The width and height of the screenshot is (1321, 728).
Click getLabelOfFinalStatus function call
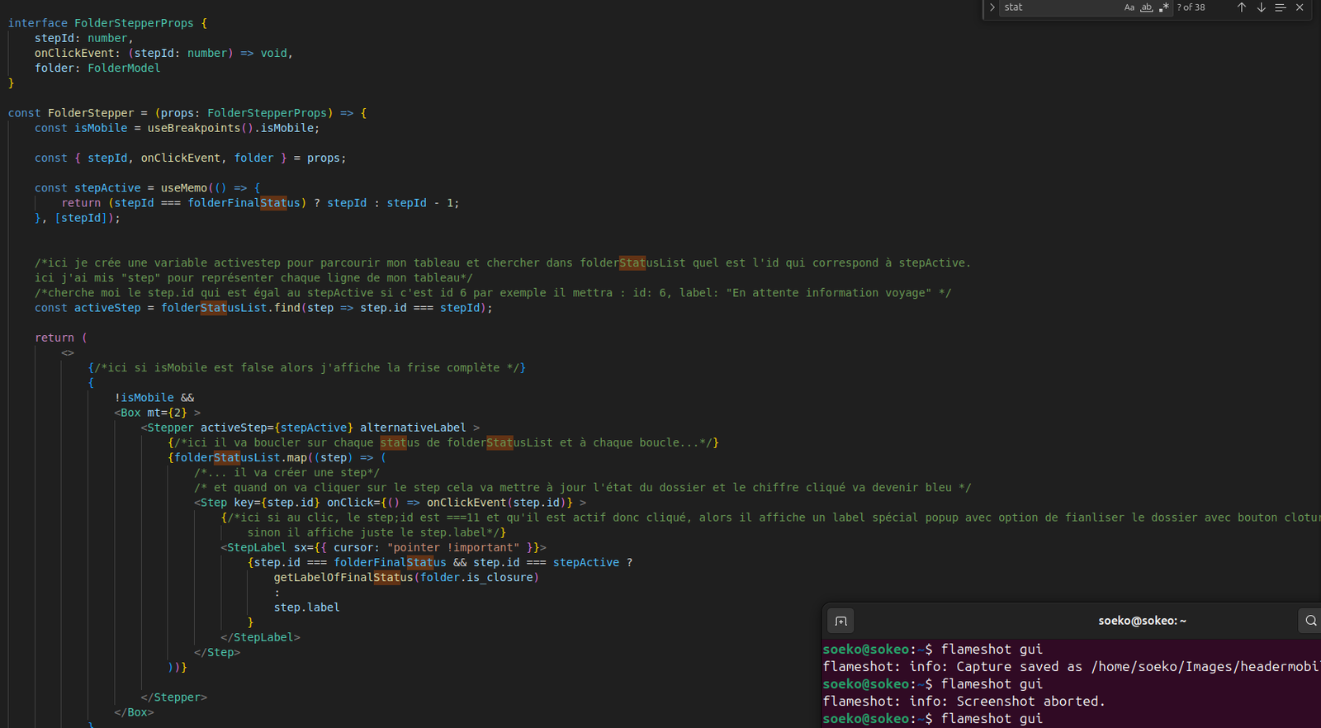343,578
